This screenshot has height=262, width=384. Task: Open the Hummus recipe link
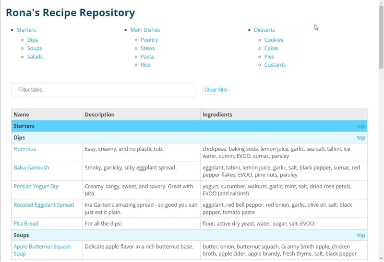25,149
